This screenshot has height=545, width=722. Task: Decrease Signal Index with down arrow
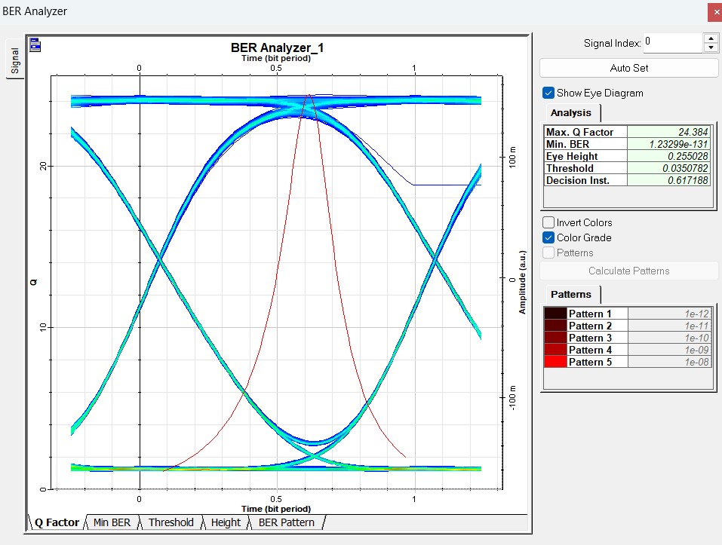coord(710,47)
